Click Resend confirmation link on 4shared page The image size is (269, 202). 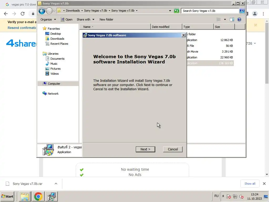click(22, 28)
